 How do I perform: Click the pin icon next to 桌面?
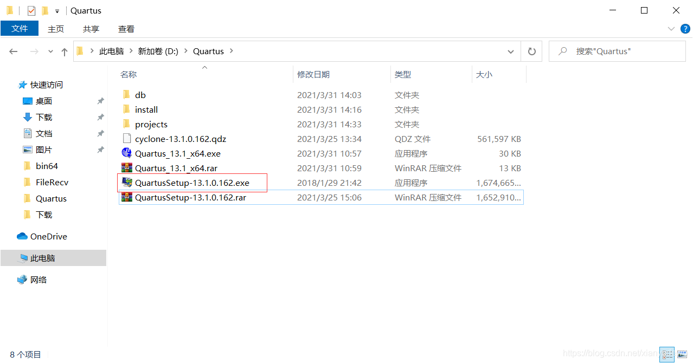(x=100, y=101)
